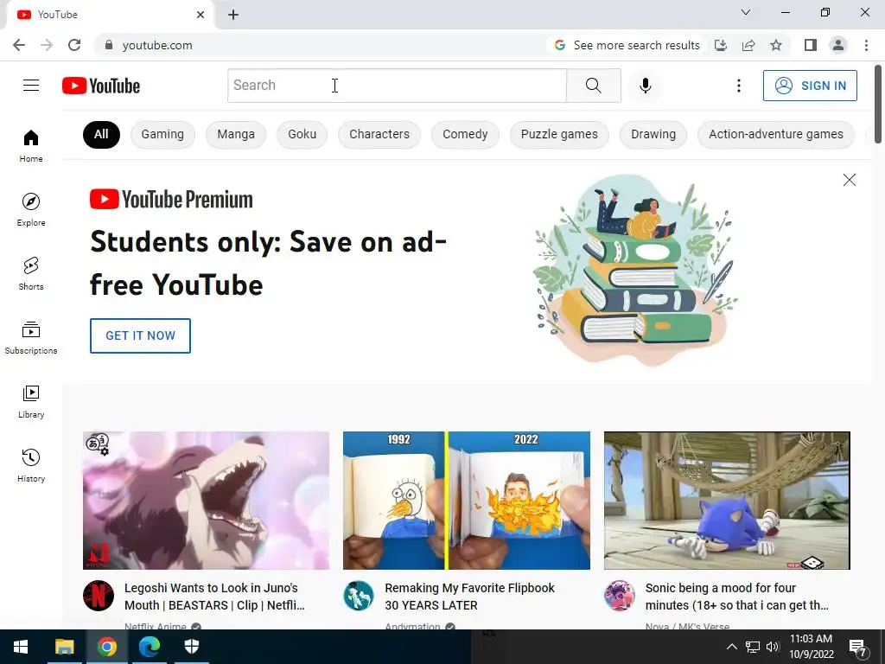Click the GET IT NOW button
885x664 pixels.
[141, 336]
